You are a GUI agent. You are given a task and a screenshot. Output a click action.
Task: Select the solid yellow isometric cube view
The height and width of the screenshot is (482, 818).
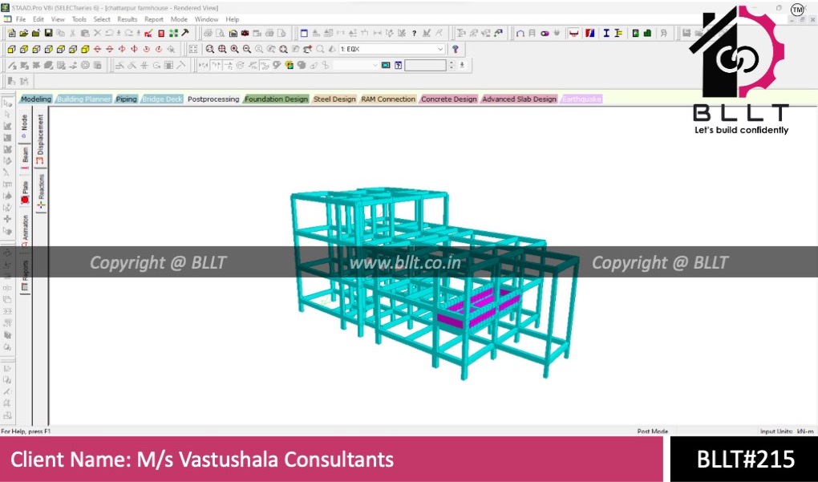[x=85, y=49]
